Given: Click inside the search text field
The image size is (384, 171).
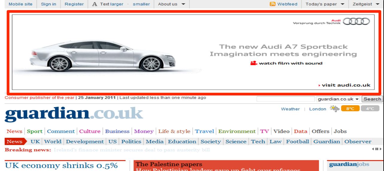Looking at the screenshot, I should 286,99.
